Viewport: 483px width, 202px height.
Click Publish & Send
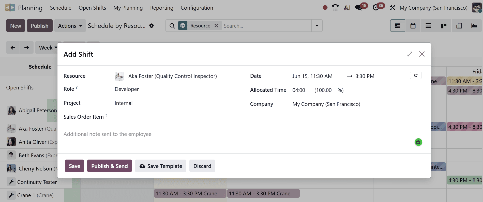110,166
